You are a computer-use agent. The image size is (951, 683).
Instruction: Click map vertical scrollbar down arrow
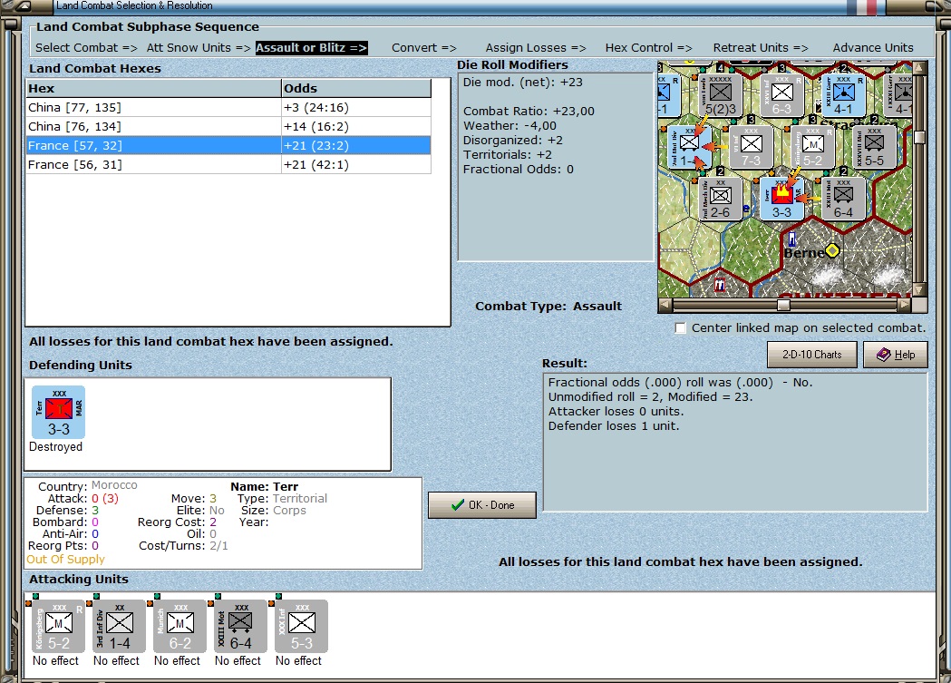[919, 290]
